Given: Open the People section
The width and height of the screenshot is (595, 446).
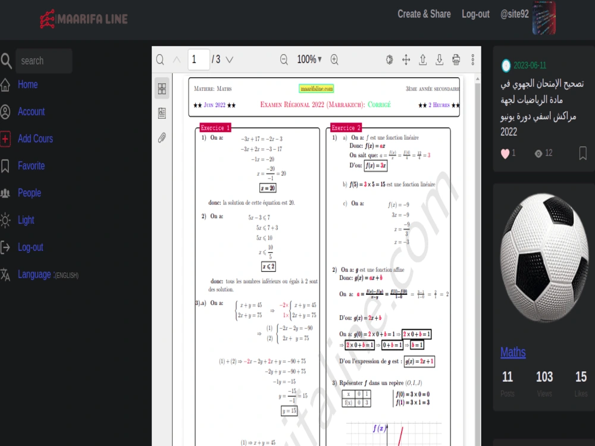Looking at the screenshot, I should point(29,193).
